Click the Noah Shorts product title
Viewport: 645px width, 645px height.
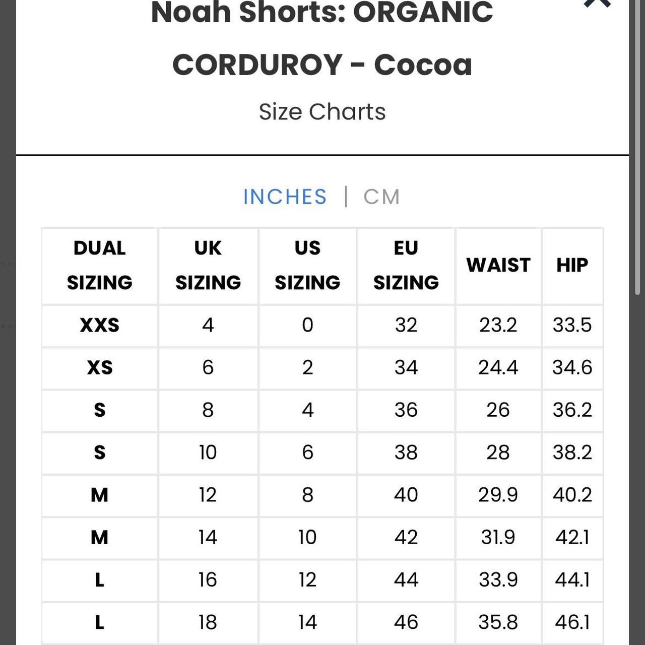coord(322,38)
